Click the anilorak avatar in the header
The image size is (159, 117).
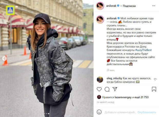(x=100, y=6)
